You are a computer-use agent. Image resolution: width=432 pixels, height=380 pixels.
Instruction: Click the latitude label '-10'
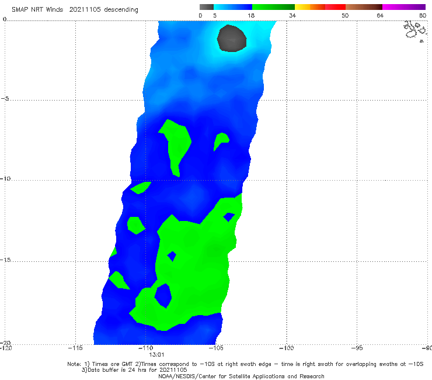[5, 178]
